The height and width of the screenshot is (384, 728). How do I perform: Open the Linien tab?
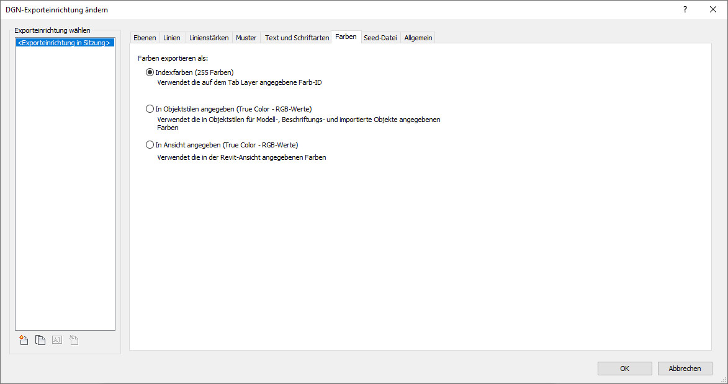[x=172, y=38]
